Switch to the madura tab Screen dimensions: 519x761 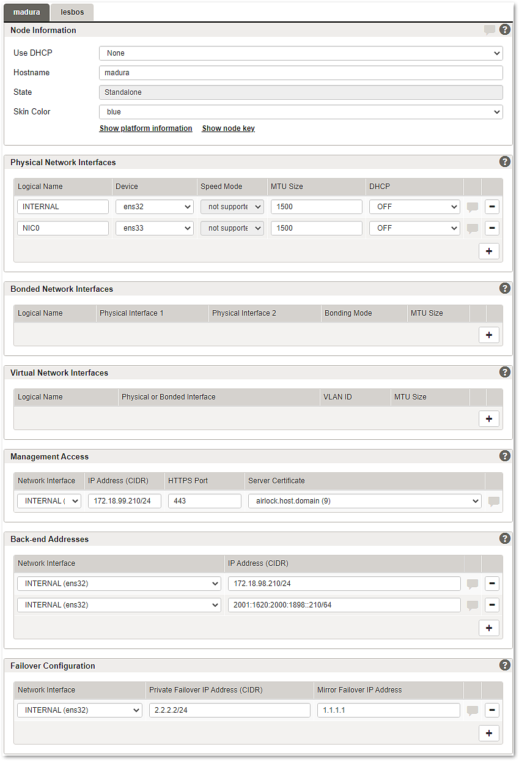(x=26, y=12)
